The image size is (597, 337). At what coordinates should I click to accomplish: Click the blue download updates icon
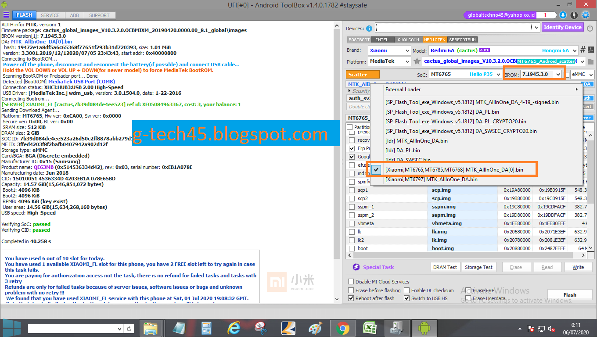tap(564, 15)
